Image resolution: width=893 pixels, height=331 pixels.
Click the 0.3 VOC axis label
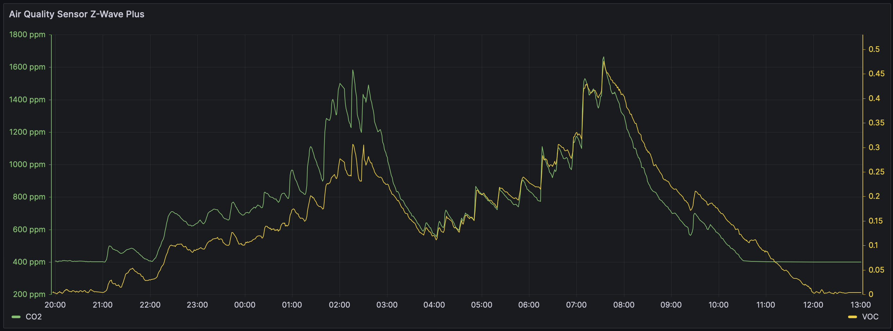[874, 148]
